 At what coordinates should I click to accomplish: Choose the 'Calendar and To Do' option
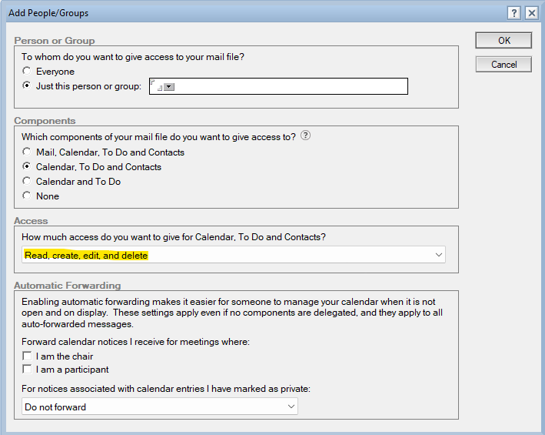pos(28,182)
